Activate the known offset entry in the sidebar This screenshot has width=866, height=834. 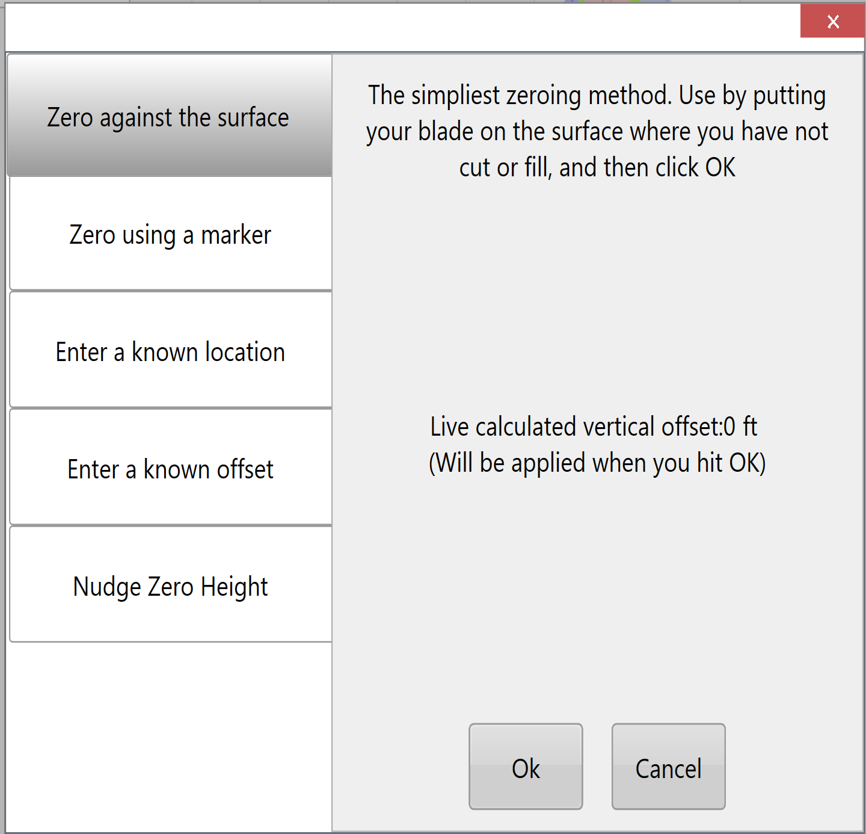[171, 468]
